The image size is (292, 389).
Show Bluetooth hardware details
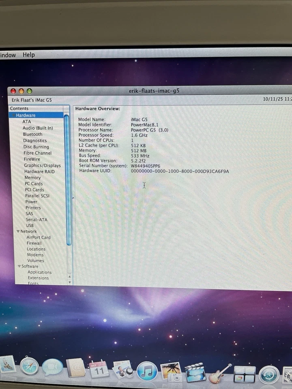point(32,134)
